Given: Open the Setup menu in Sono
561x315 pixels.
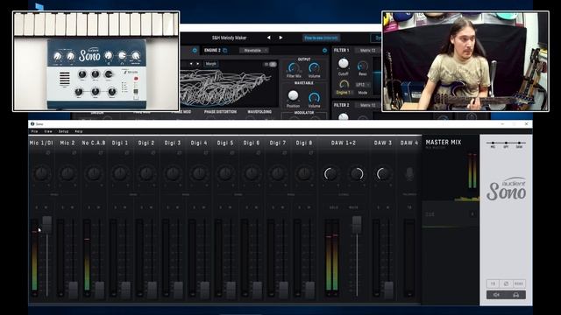Looking at the screenshot, I should tap(63, 131).
